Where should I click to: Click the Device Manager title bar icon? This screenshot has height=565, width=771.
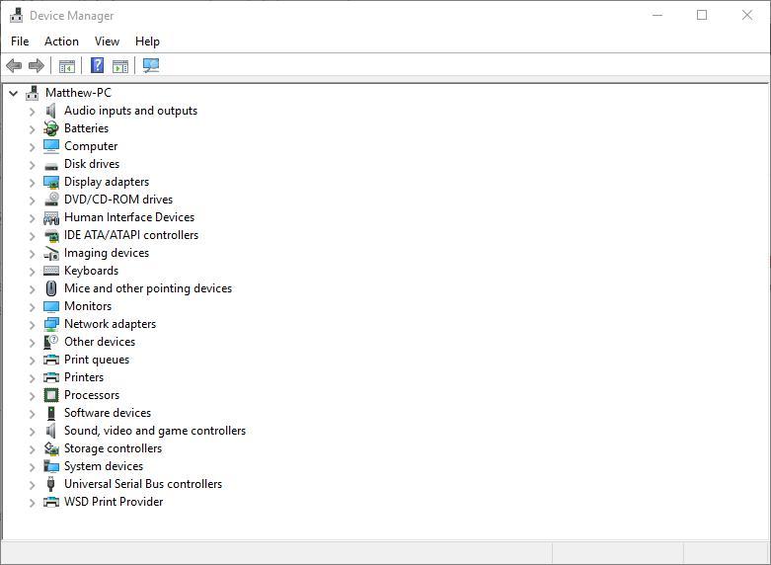pyautogui.click(x=16, y=16)
